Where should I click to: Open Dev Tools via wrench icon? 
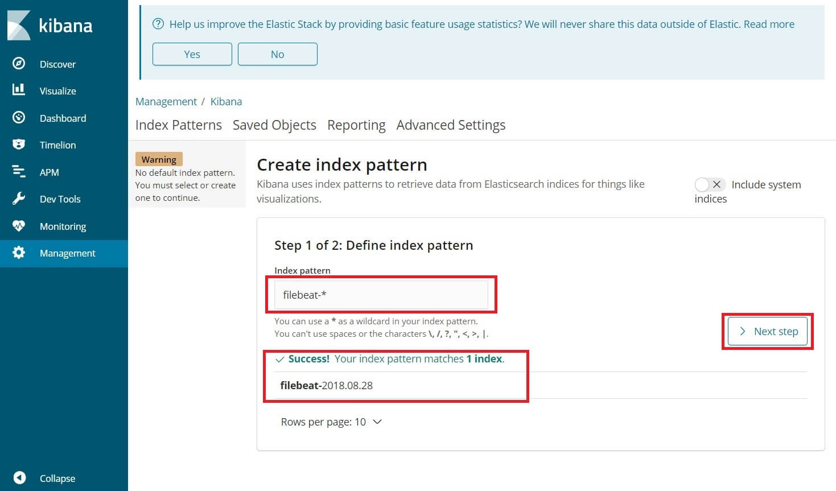(x=19, y=199)
